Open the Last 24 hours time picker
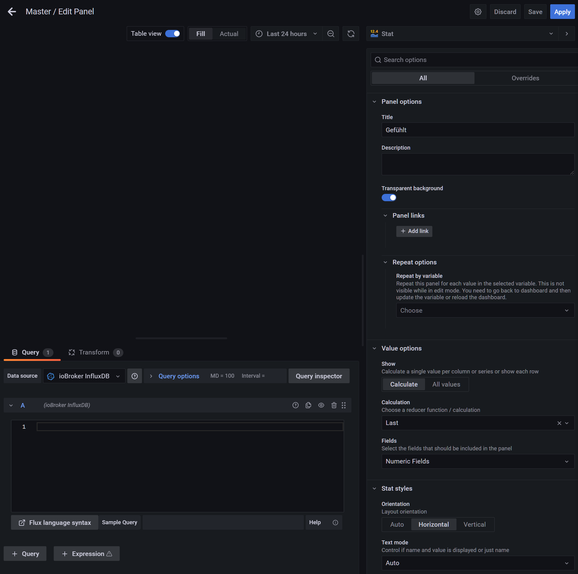 286,34
